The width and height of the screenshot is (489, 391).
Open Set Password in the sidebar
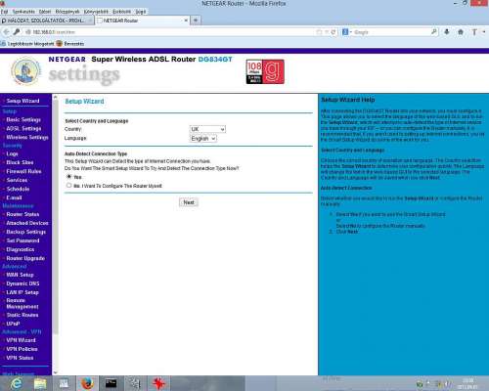click(22, 240)
